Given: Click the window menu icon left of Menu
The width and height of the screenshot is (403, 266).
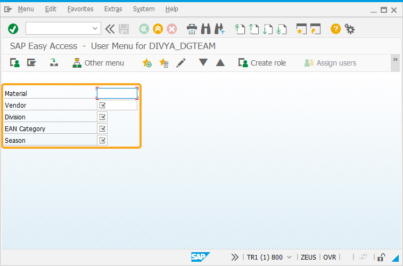Looking at the screenshot, I should (8, 10).
